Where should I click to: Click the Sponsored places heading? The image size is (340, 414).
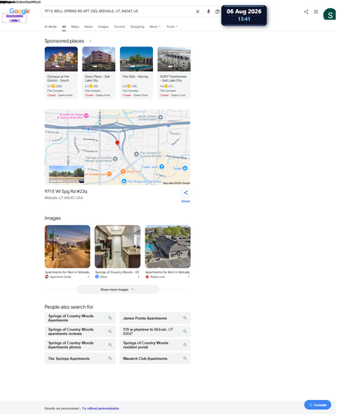click(65, 41)
